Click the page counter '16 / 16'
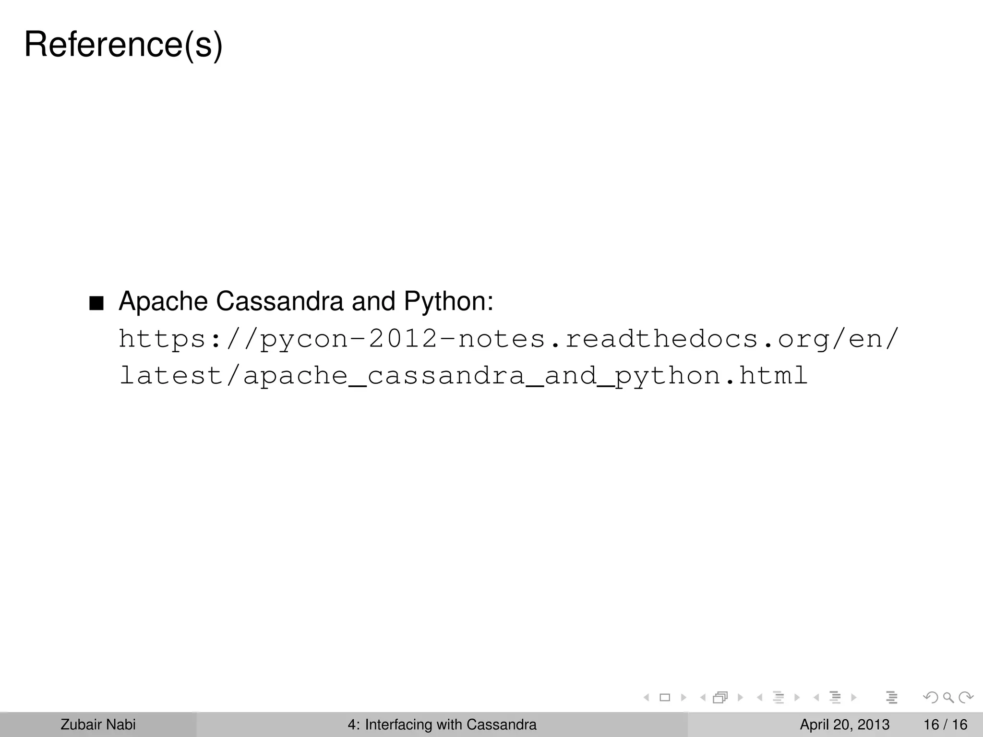The width and height of the screenshot is (983, 737). (946, 725)
